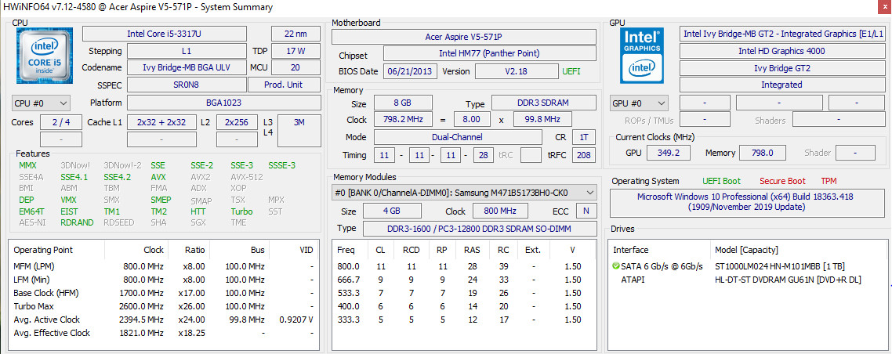The width and height of the screenshot is (892, 354).
Task: Click the Stepping L1 value
Action: tap(187, 51)
